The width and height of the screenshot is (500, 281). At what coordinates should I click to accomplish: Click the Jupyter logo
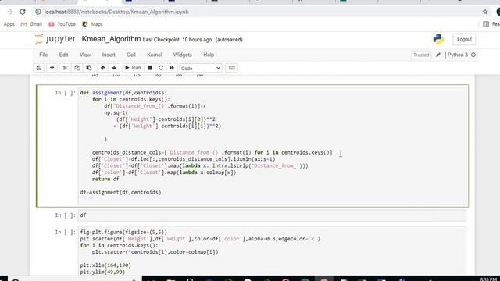click(55, 39)
